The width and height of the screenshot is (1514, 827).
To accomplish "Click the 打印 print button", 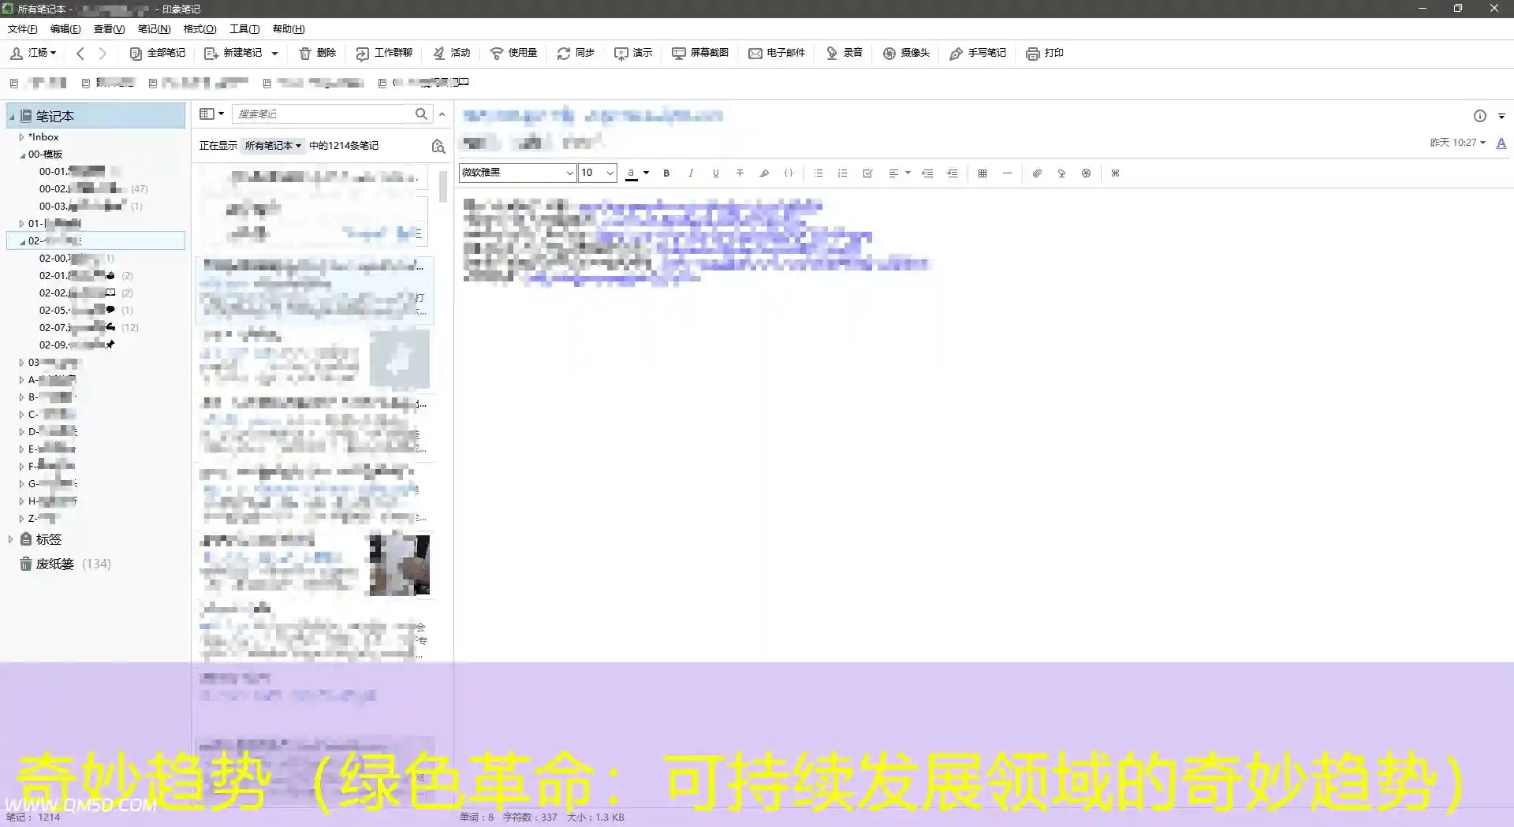I will (x=1045, y=53).
